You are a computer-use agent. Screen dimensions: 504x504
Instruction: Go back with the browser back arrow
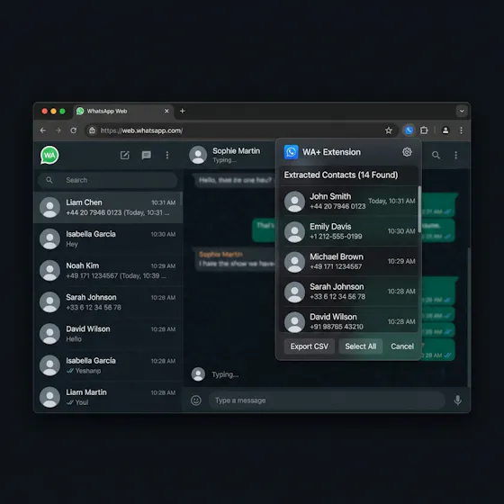(x=43, y=130)
